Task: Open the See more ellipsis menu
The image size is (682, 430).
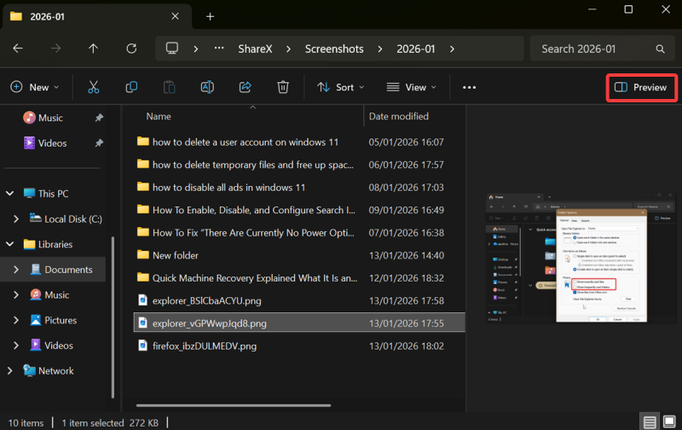Action: [469, 87]
